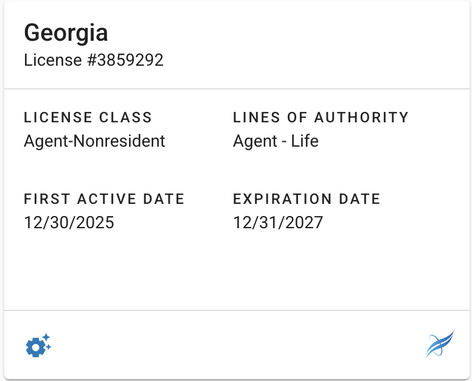Select the 12/31/2027 expiration date
The width and height of the screenshot is (472, 381).
tap(278, 223)
